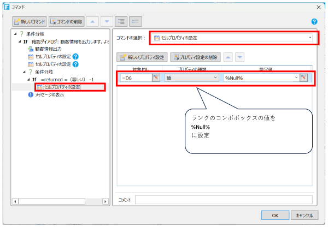
Task: Click the OK button
Action: point(275,216)
